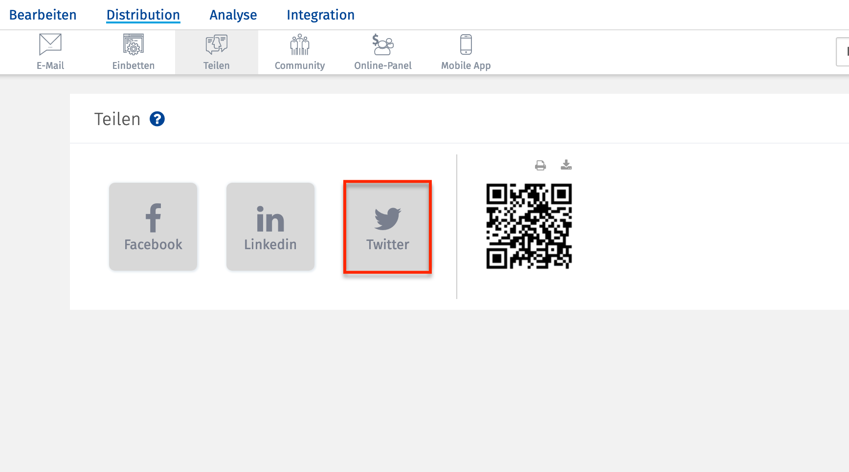
Task: Open the Einbetten embed option
Action: [133, 51]
